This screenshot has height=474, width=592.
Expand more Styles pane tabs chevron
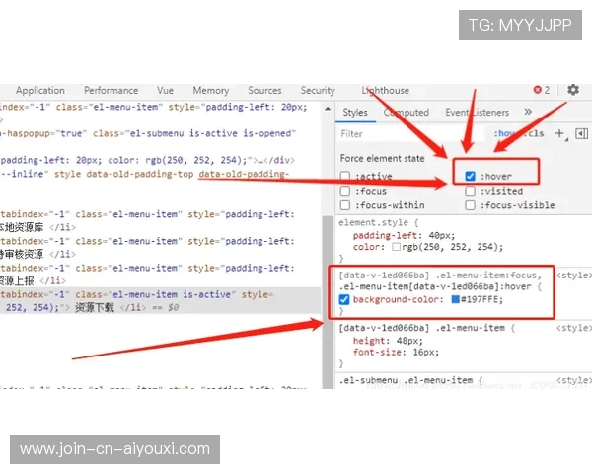[528, 113]
